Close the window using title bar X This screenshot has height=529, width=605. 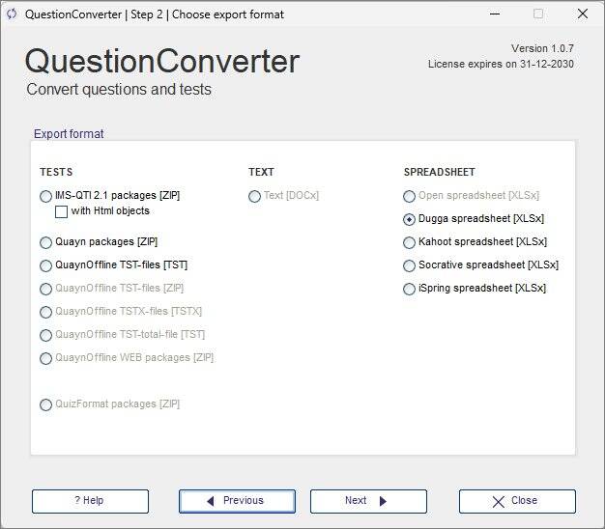tap(583, 14)
